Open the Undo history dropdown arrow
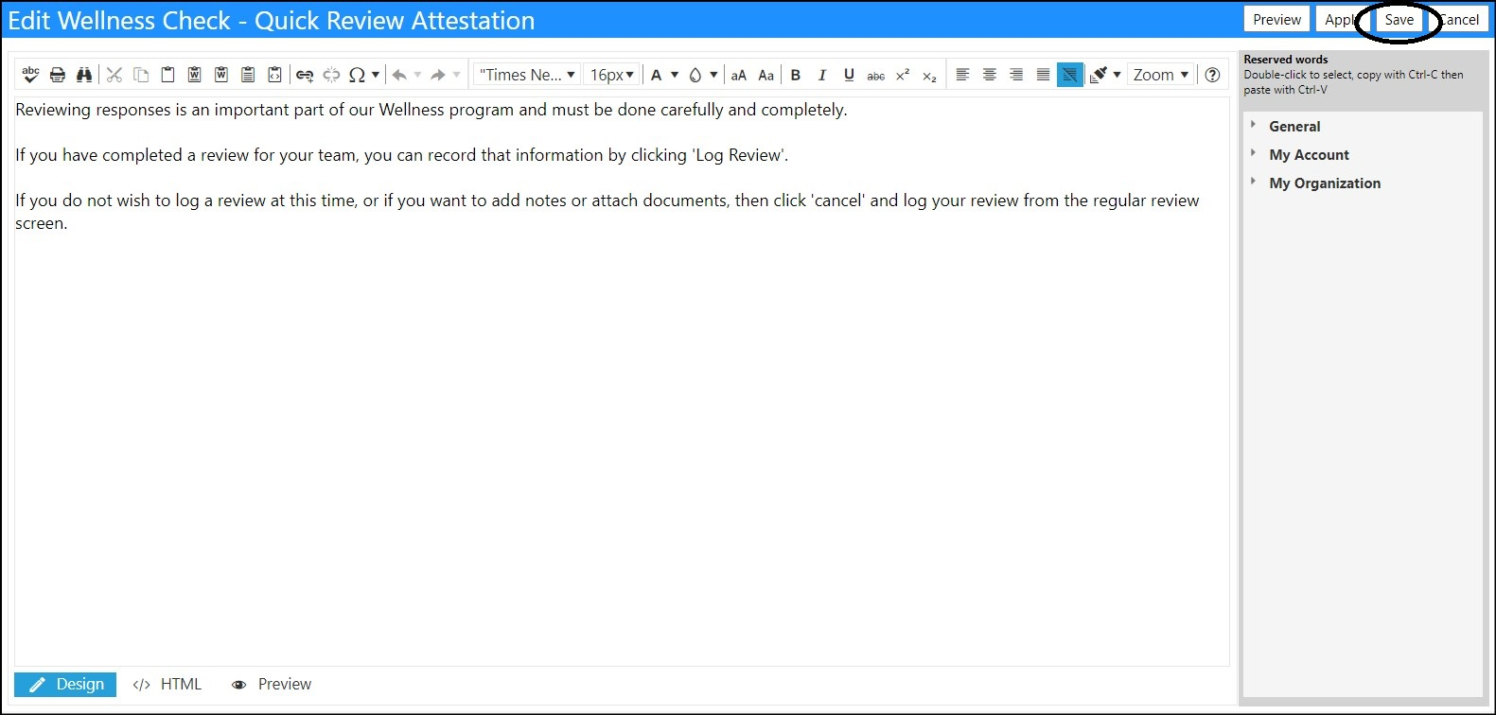 point(417,75)
